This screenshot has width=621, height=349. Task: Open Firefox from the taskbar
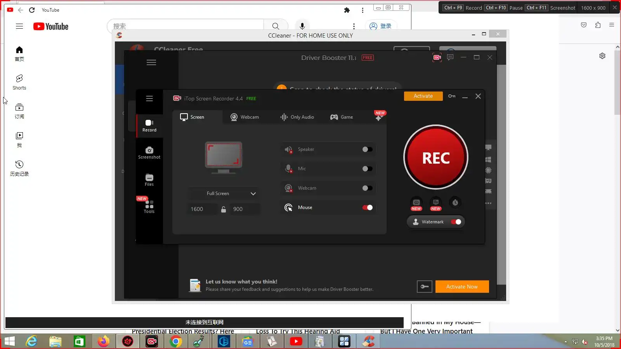104,341
